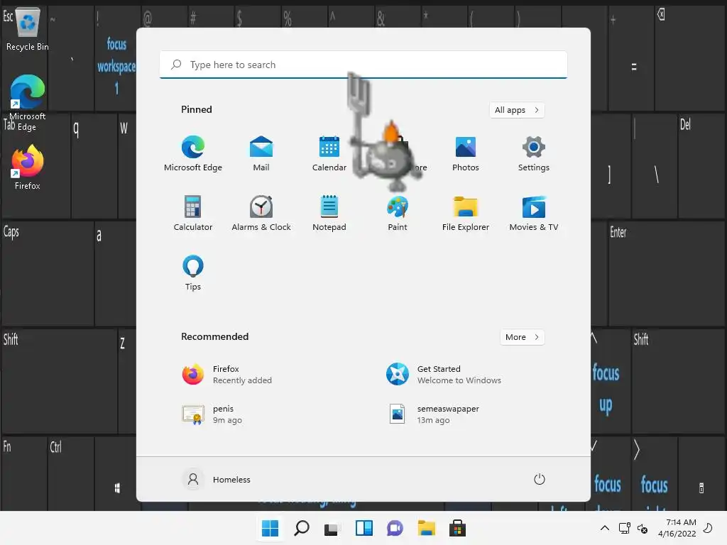Click the Type here to search box

pos(363,65)
